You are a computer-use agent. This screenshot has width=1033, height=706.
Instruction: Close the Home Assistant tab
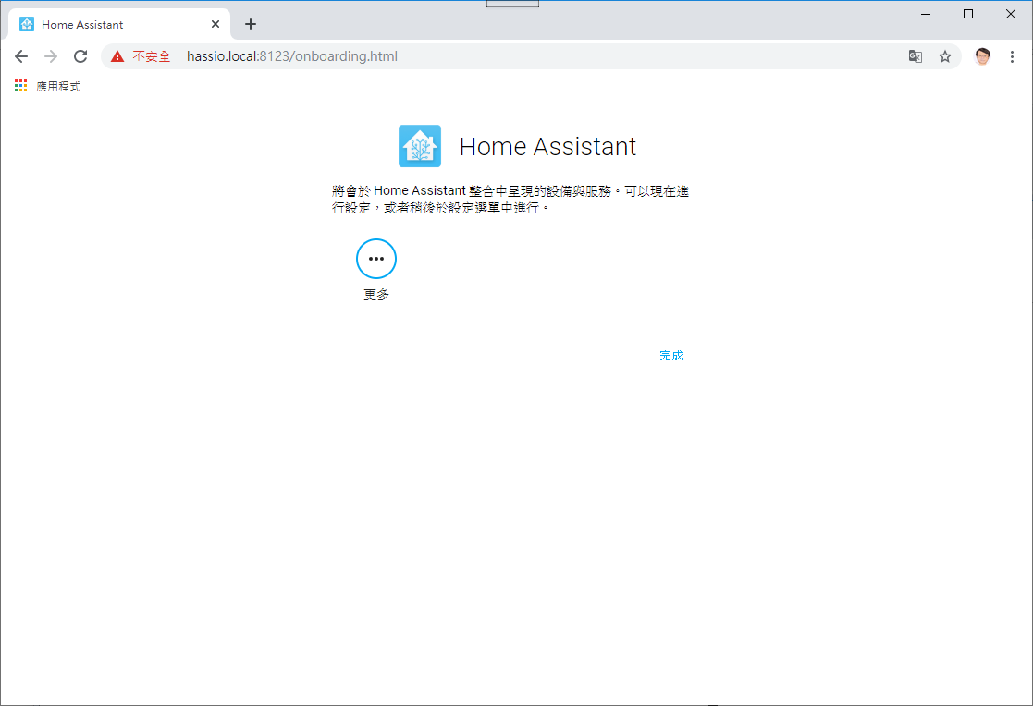click(215, 23)
